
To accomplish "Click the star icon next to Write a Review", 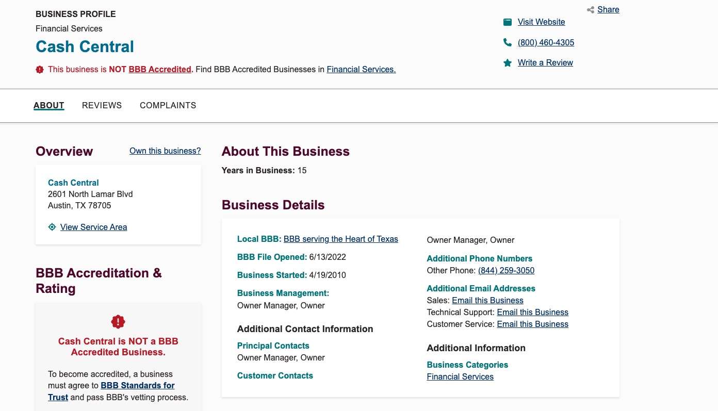I will (x=507, y=62).
